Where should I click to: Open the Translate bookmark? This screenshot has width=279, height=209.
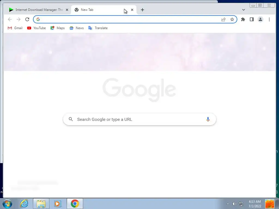pyautogui.click(x=98, y=28)
